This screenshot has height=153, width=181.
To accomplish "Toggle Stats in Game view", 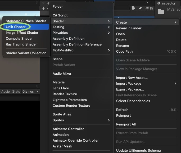I will pyautogui.click(x=16, y=92).
